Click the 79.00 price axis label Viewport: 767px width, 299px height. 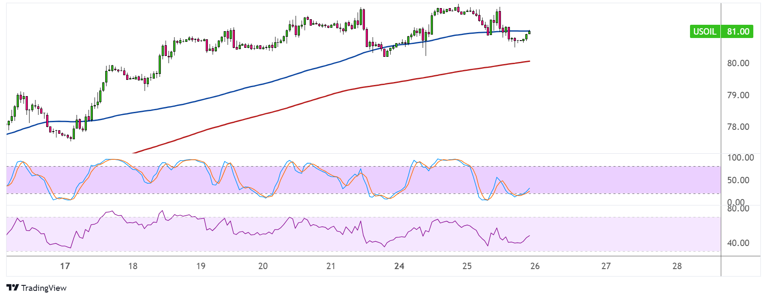click(x=738, y=95)
